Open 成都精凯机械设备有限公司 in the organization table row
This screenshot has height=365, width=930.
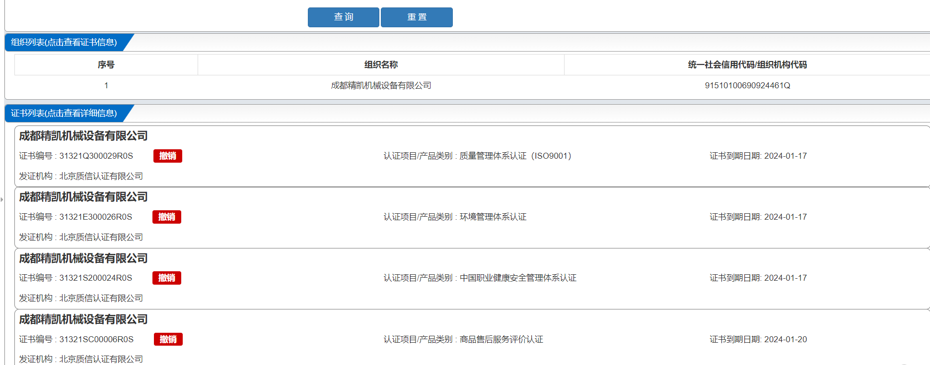point(381,85)
